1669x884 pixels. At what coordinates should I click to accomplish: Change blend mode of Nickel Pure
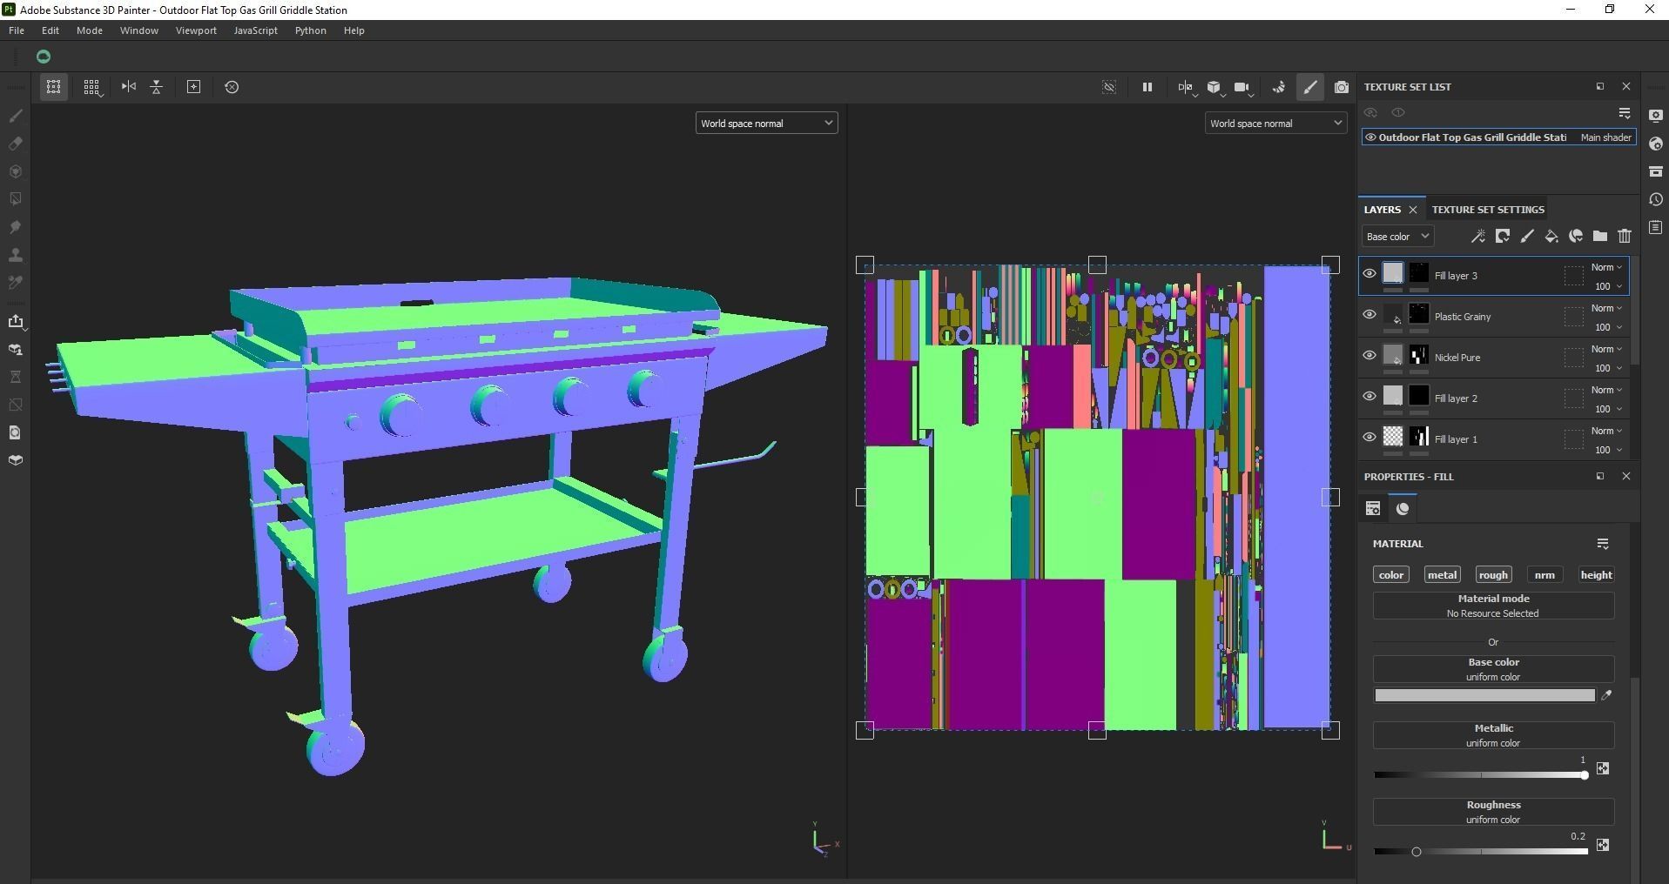click(x=1606, y=349)
